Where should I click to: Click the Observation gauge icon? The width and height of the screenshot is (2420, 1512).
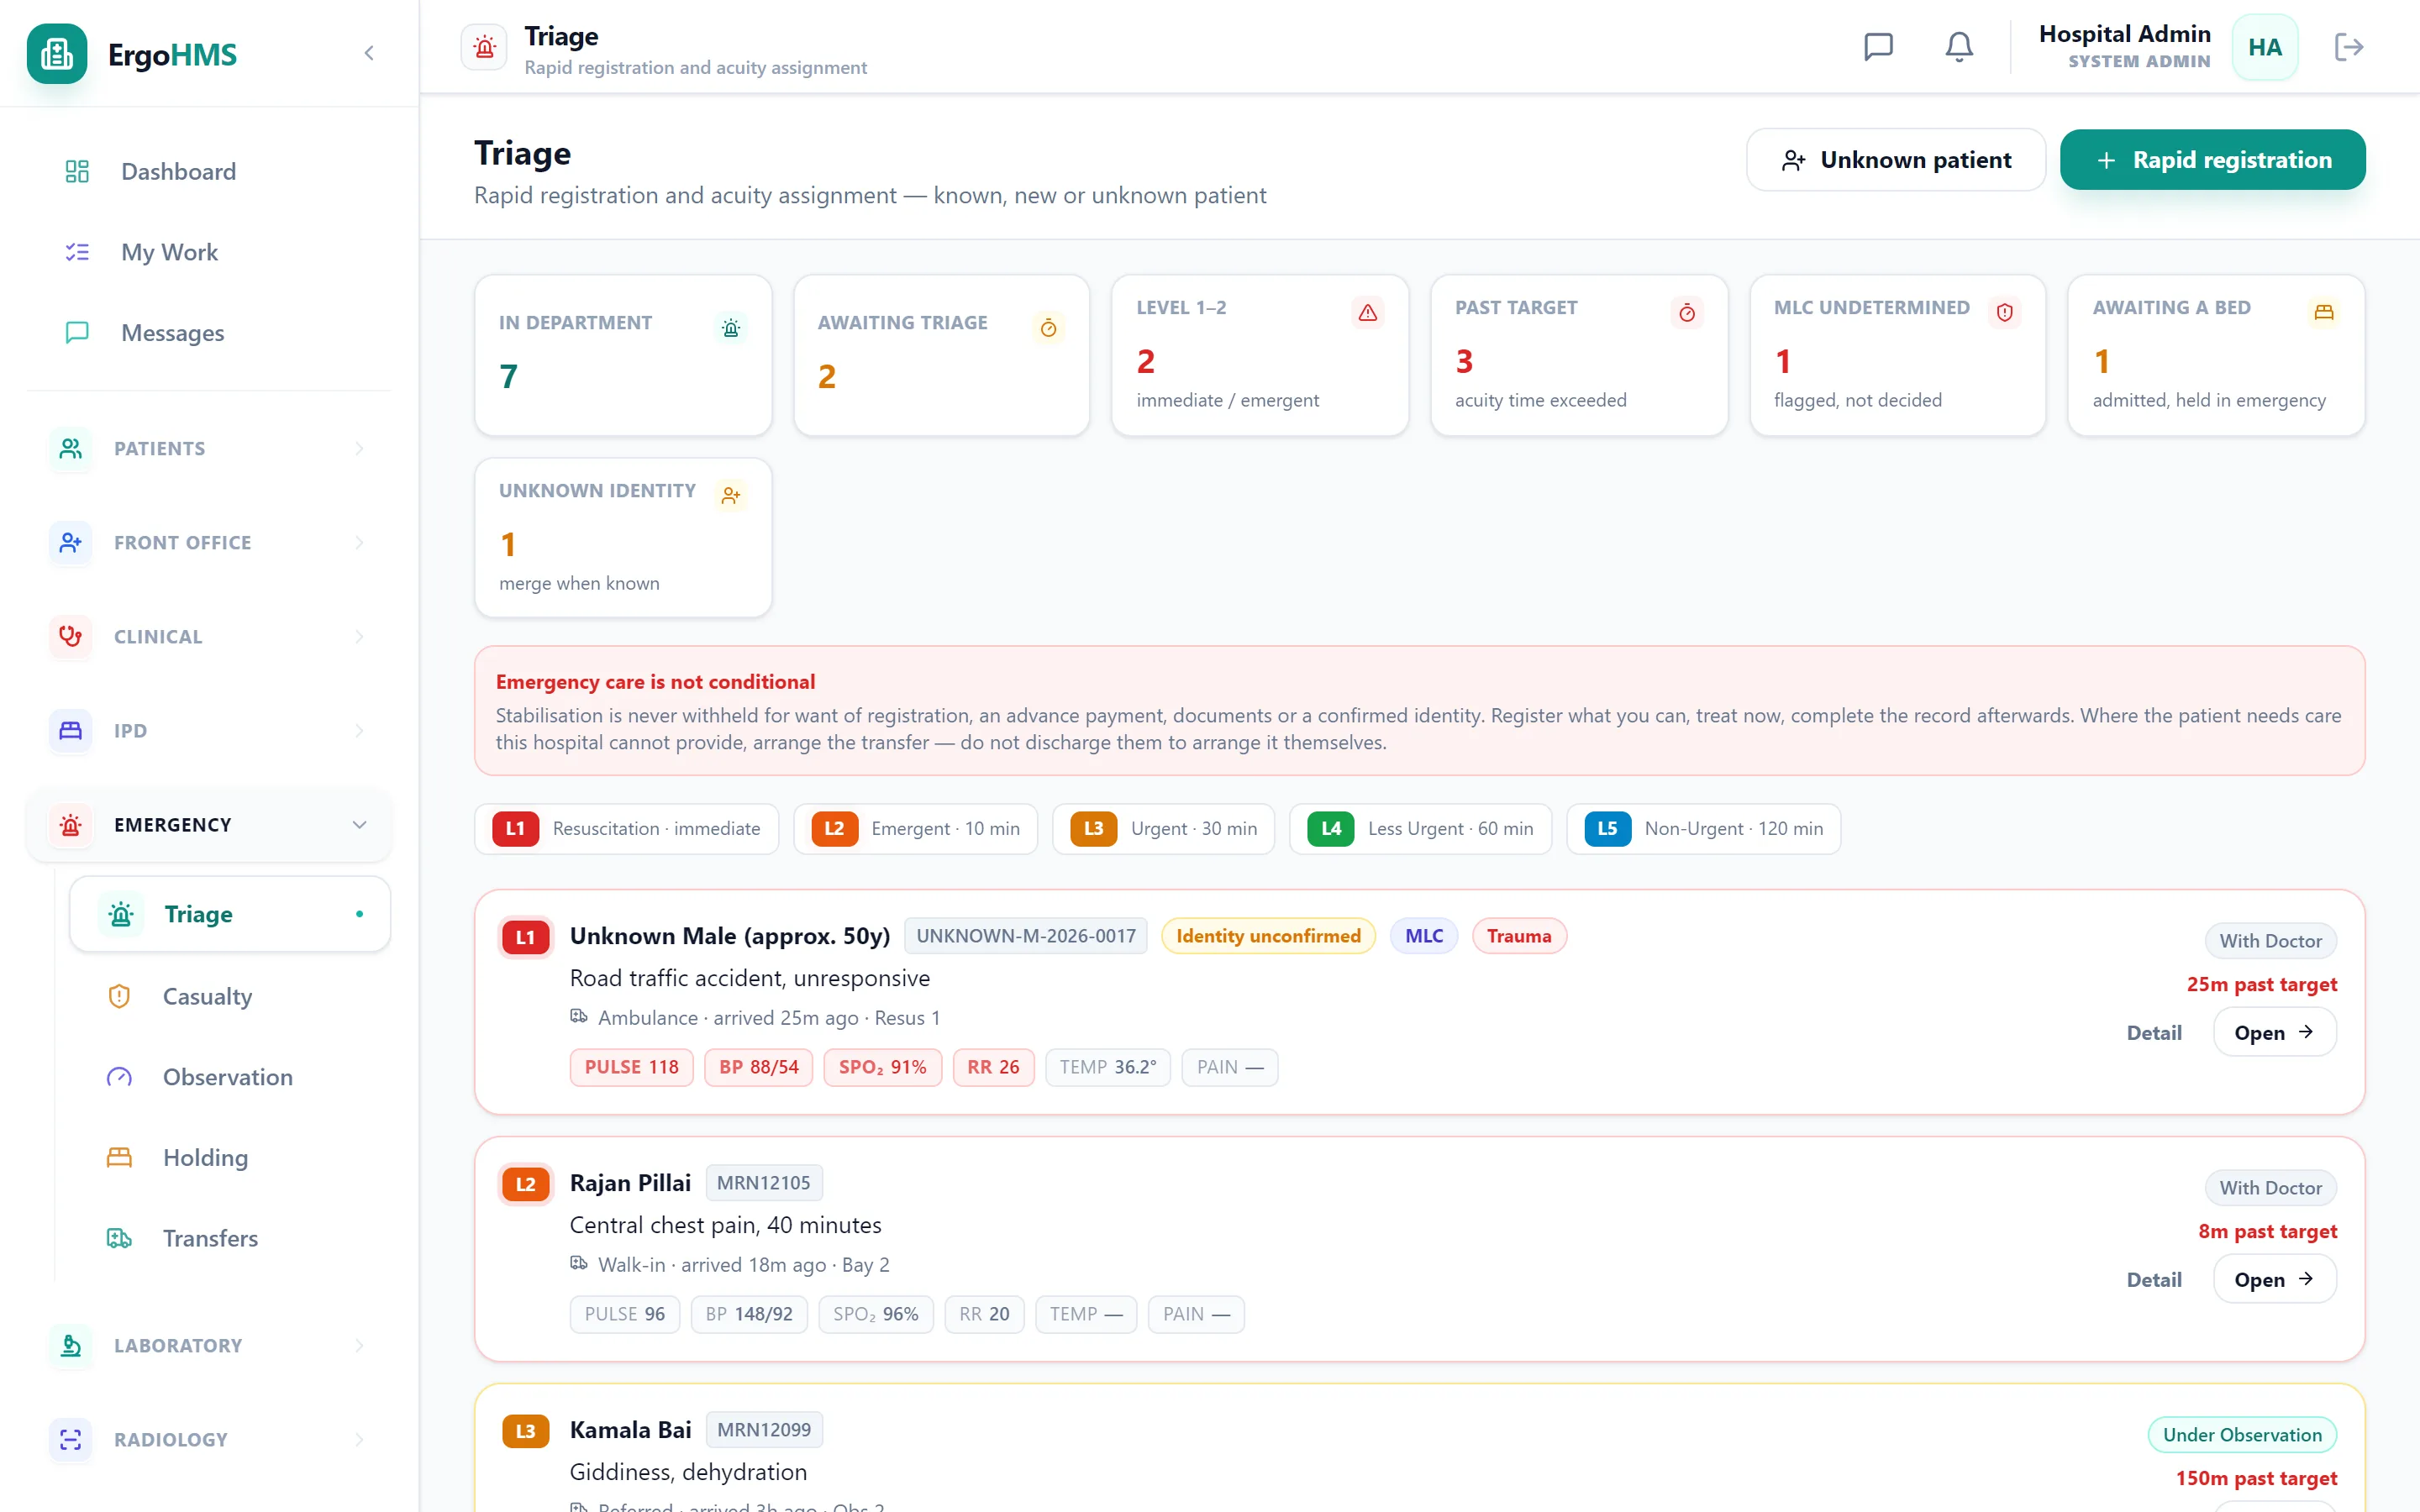119,1077
